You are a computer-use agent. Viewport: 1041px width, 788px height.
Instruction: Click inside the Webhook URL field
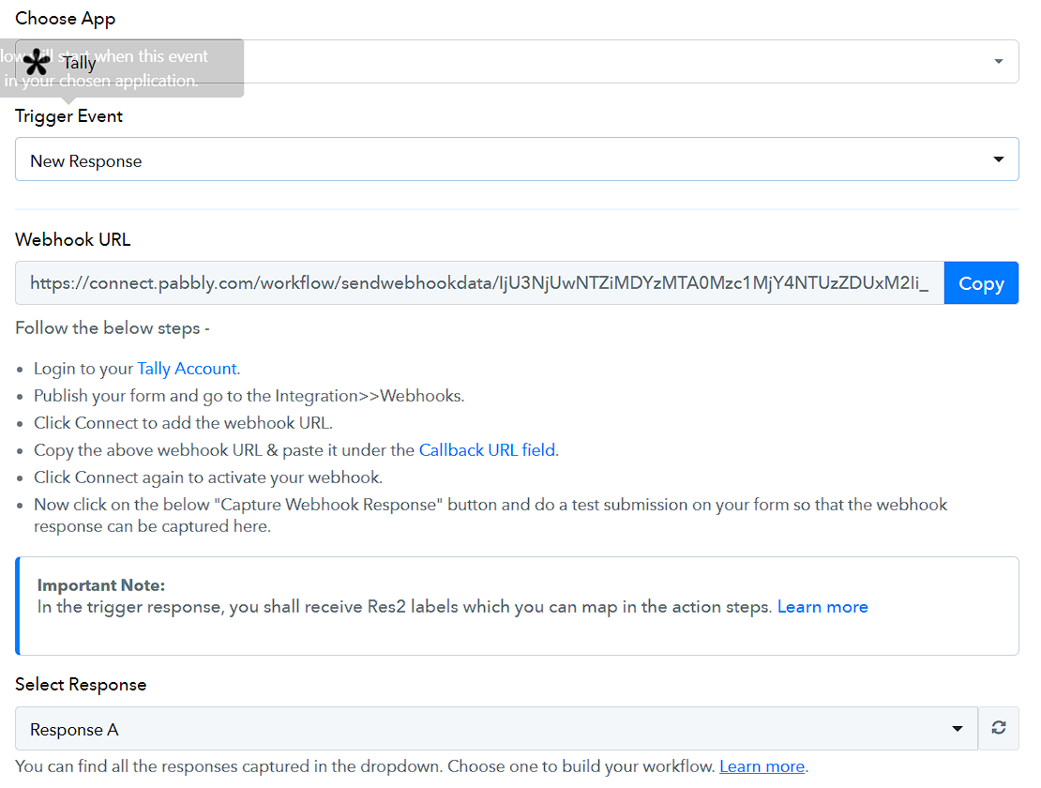(479, 282)
